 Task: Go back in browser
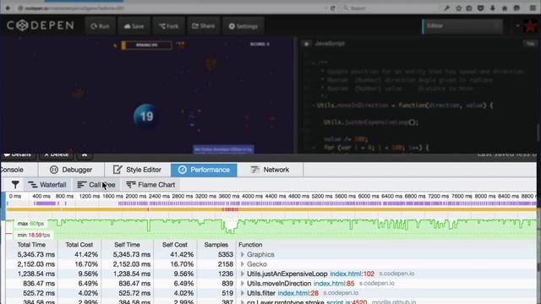click(x=8, y=8)
